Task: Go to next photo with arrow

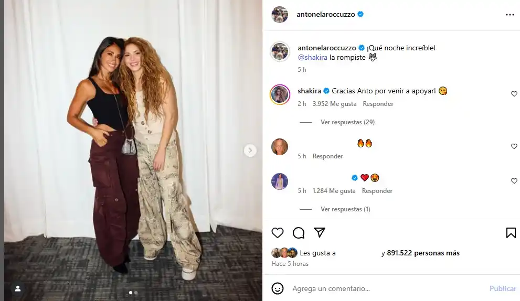Action: (250, 150)
